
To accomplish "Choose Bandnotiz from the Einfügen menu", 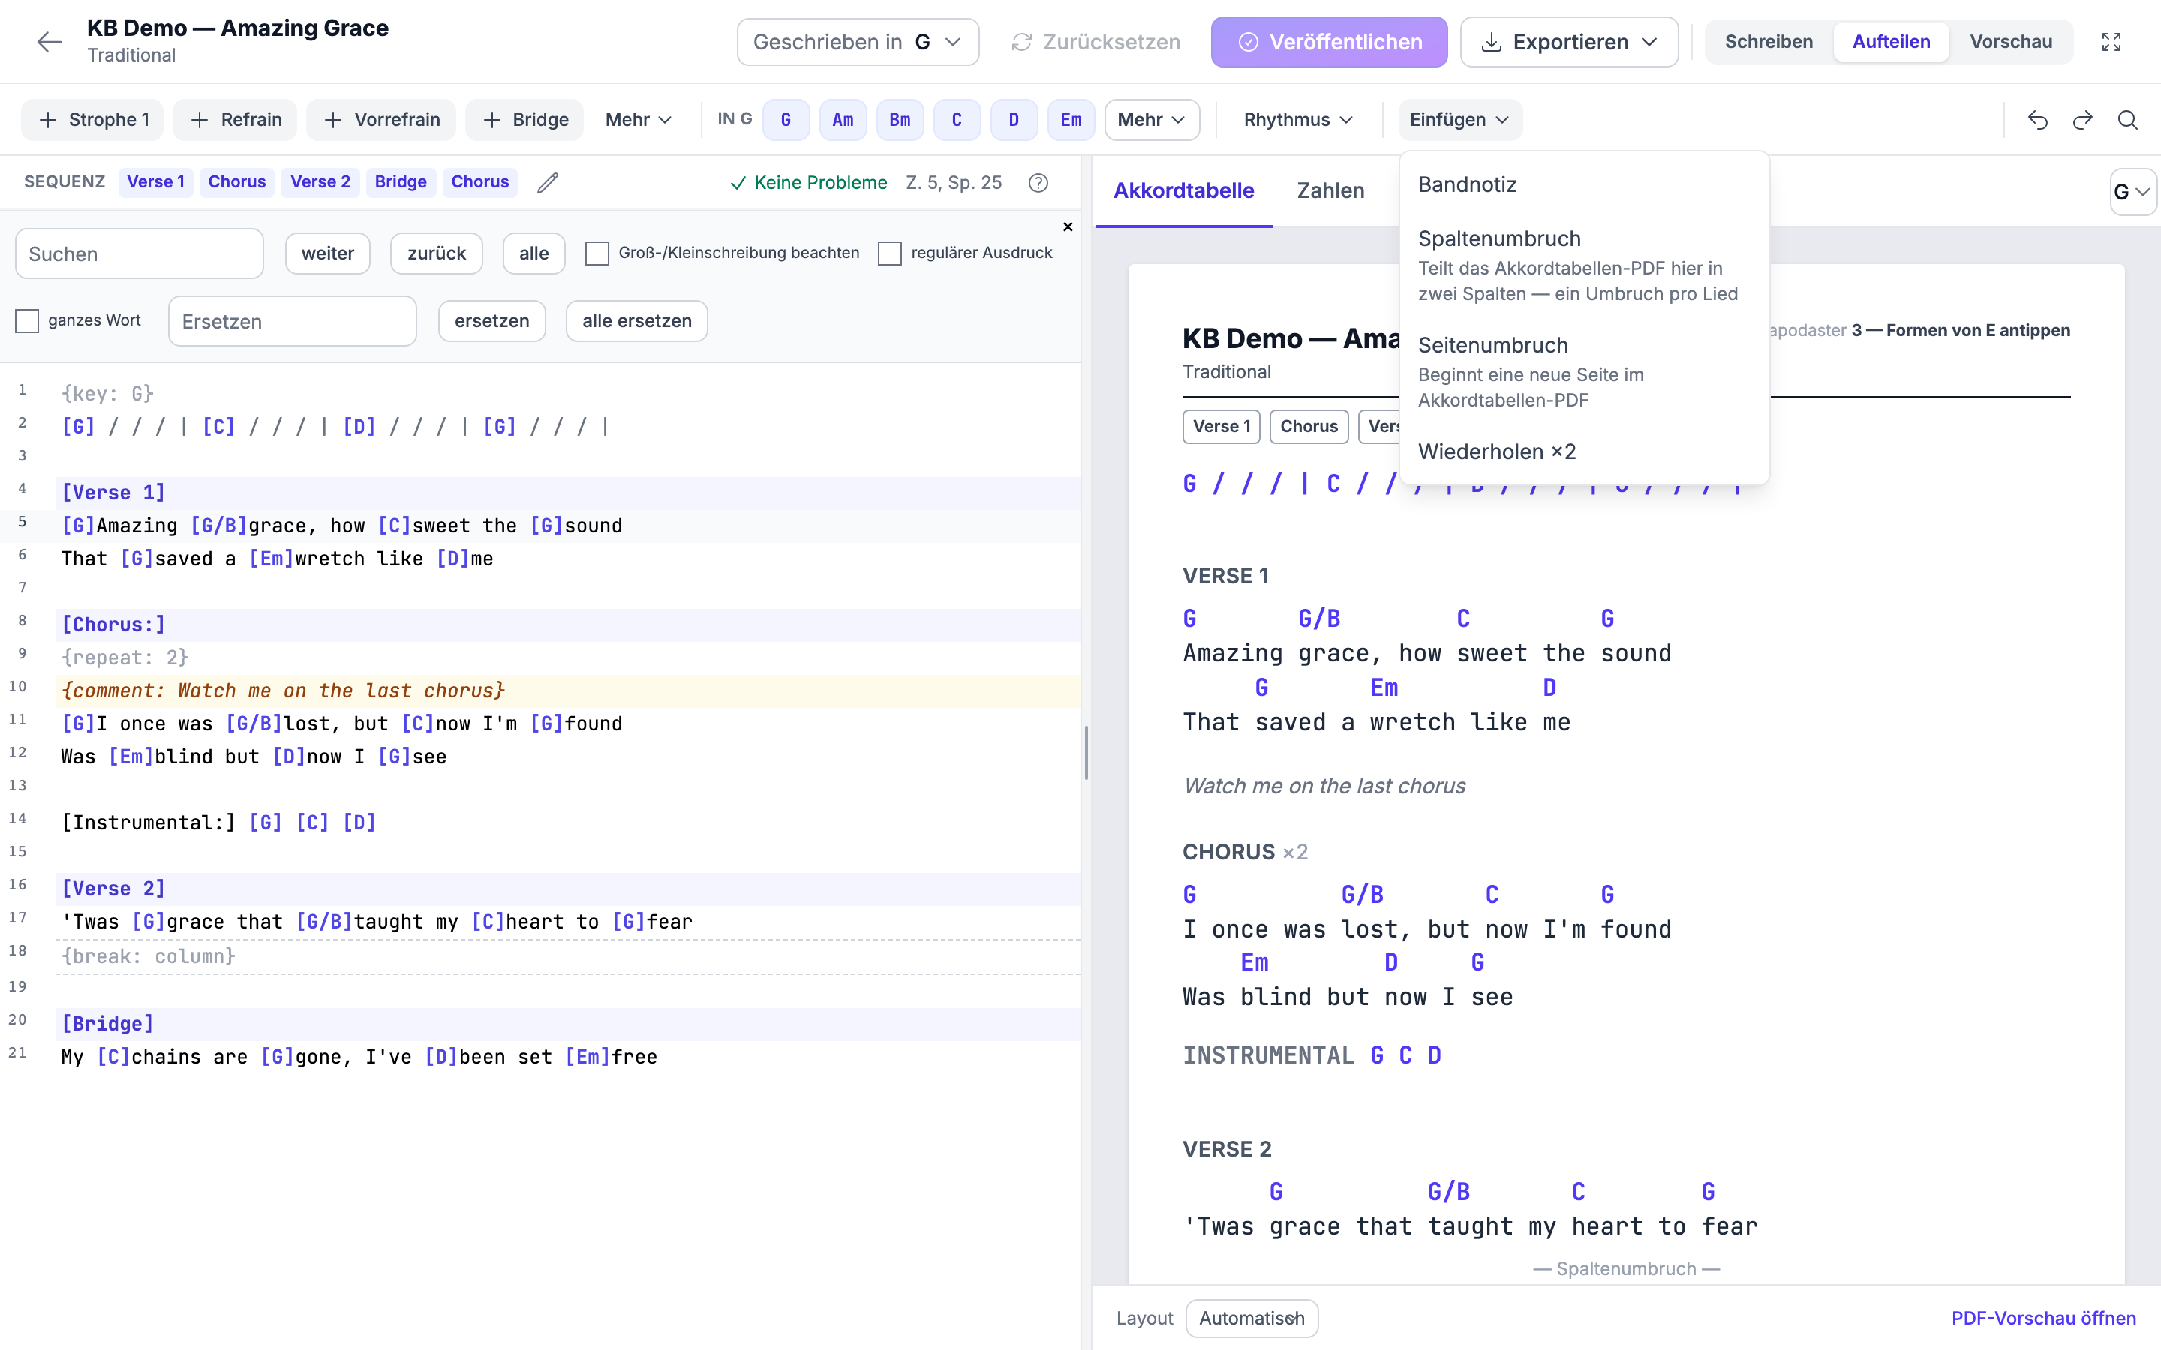I will click(x=1584, y=184).
